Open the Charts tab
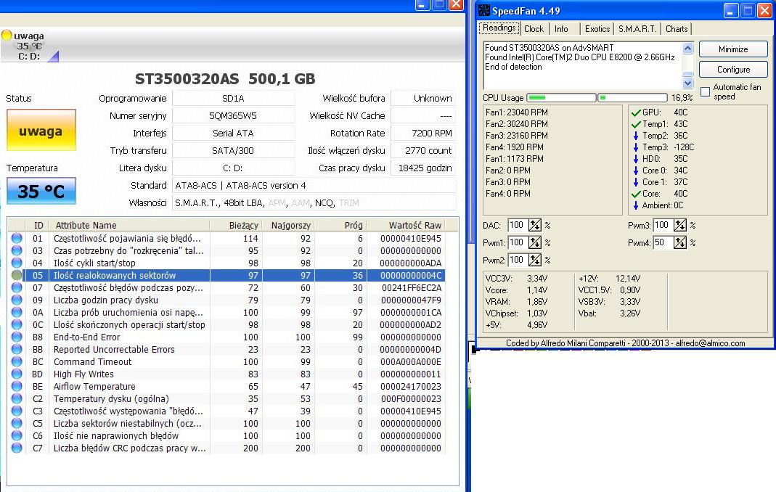Viewport: 776px width, 492px height. tap(676, 29)
